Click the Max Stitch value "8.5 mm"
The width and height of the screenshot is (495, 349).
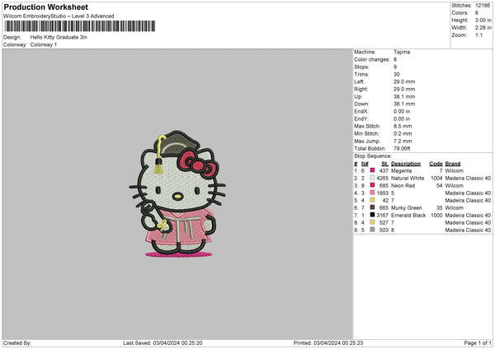[x=403, y=126]
